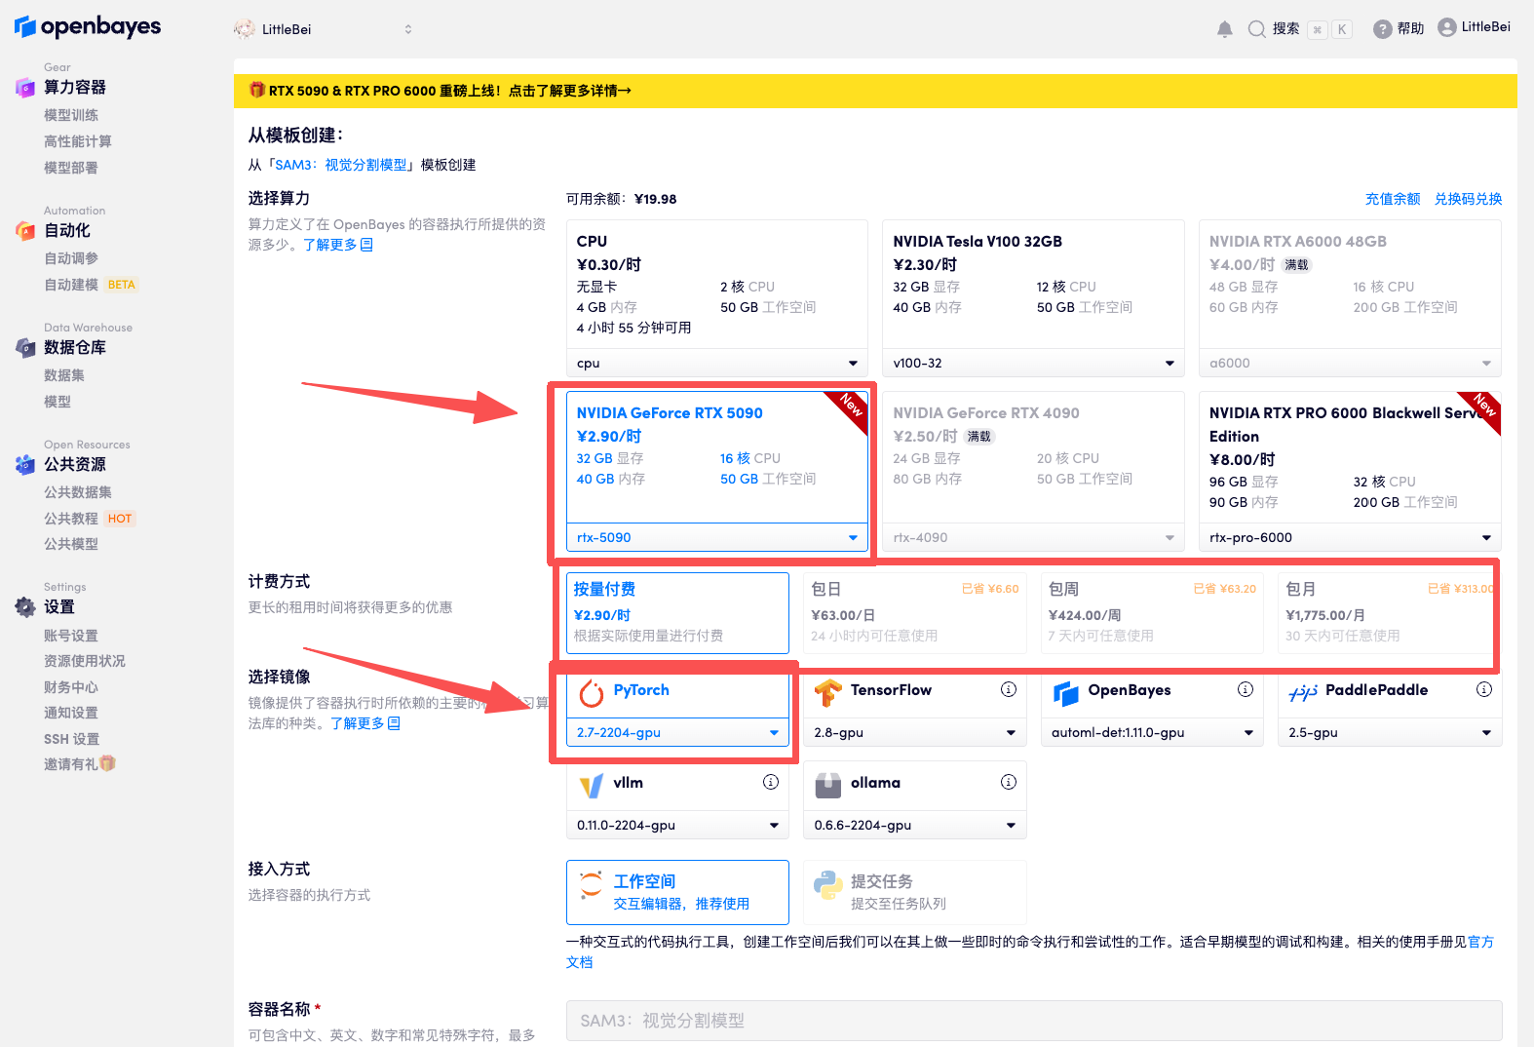This screenshot has height=1047, width=1534.
Task: Open 财务中心 in sidebar
Action: point(71,687)
